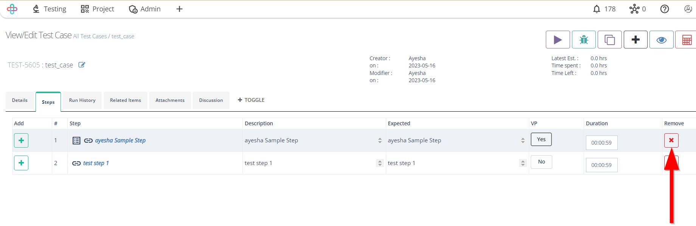The image size is (696, 226).
Task: Click the duration field of step 2
Action: coord(601,165)
